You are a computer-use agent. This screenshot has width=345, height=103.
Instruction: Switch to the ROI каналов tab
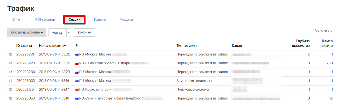coord(45,19)
